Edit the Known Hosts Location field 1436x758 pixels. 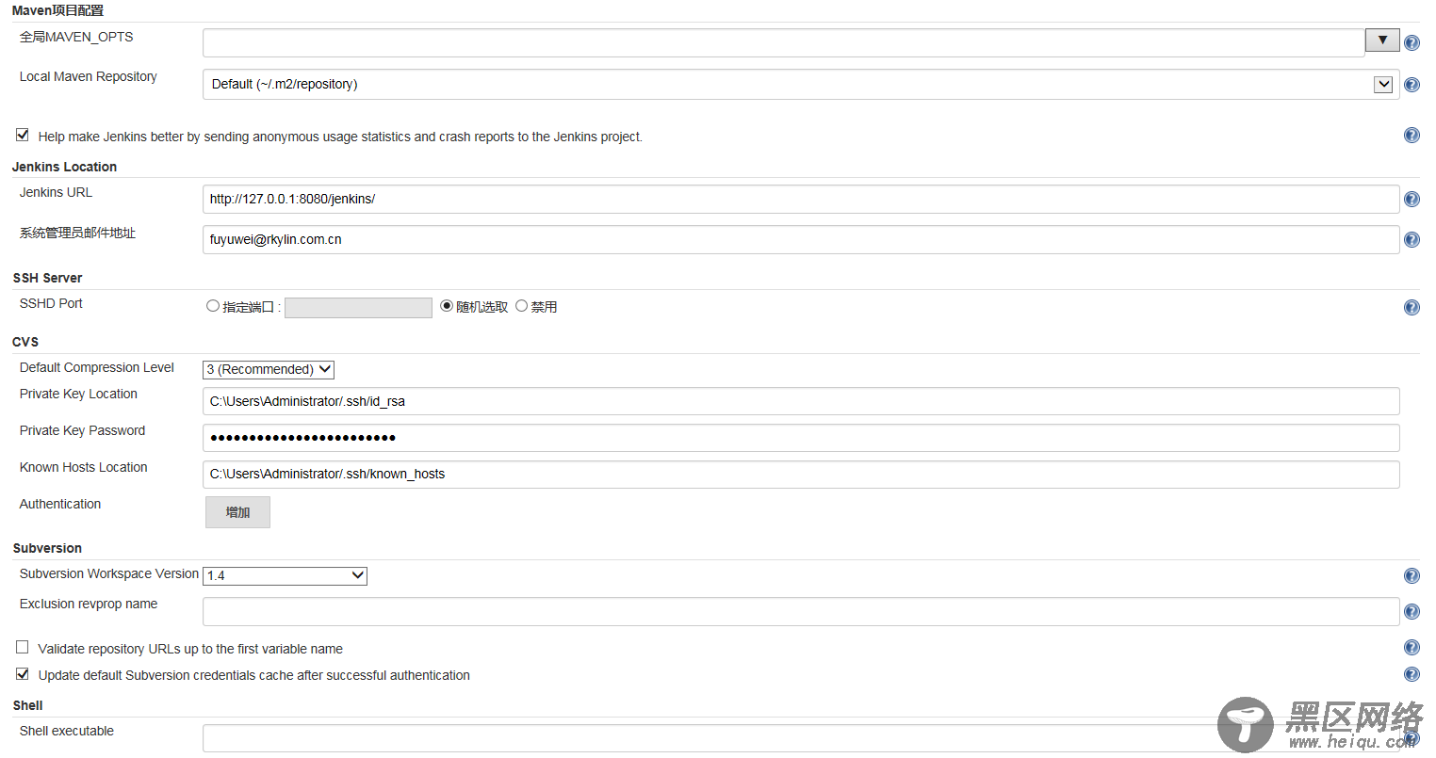[801, 474]
